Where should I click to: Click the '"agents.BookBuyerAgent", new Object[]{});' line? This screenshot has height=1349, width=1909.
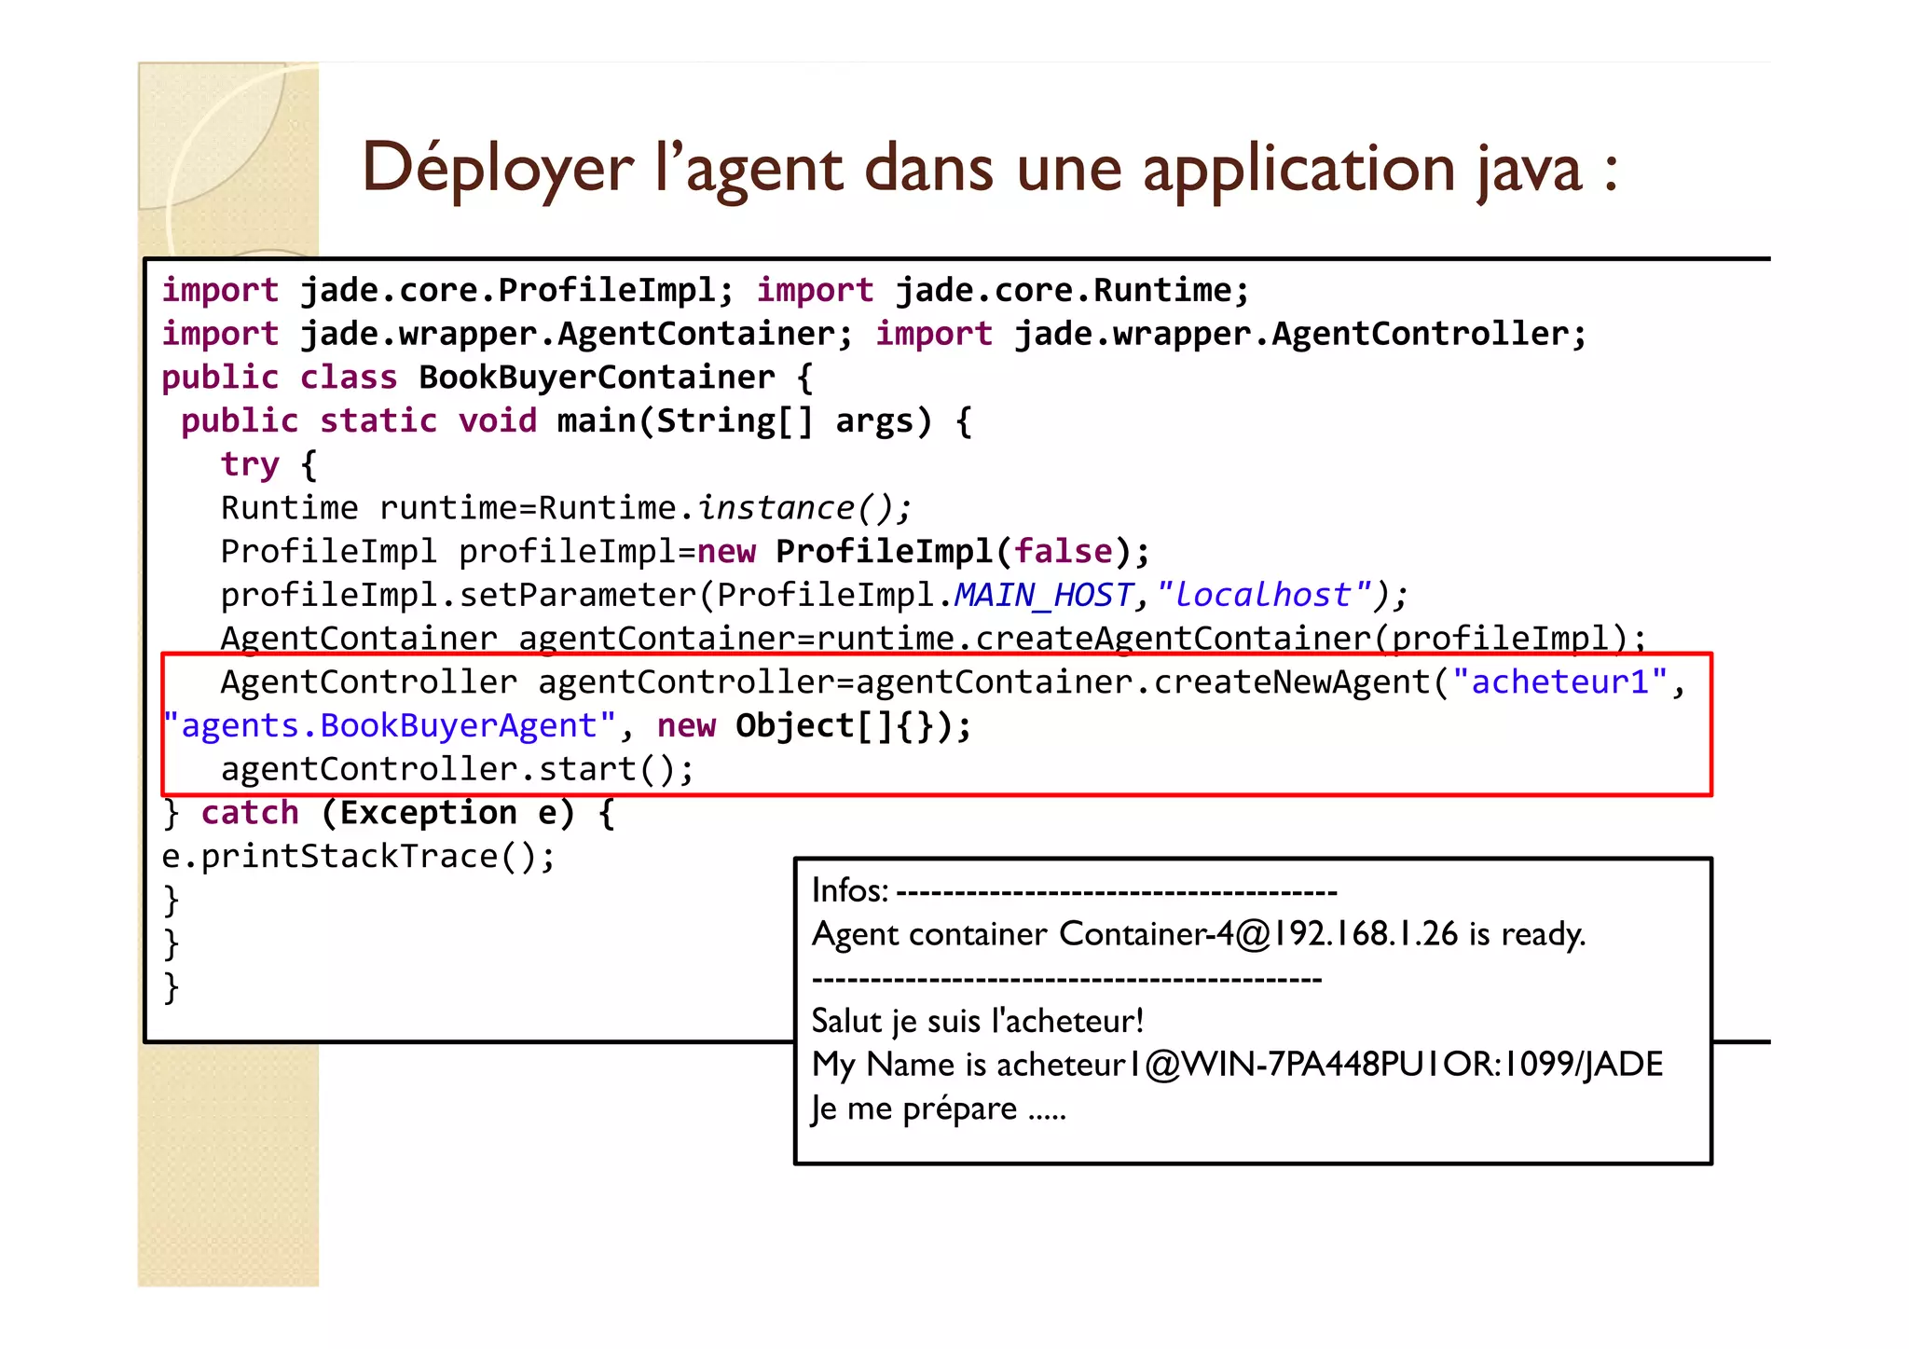(567, 726)
